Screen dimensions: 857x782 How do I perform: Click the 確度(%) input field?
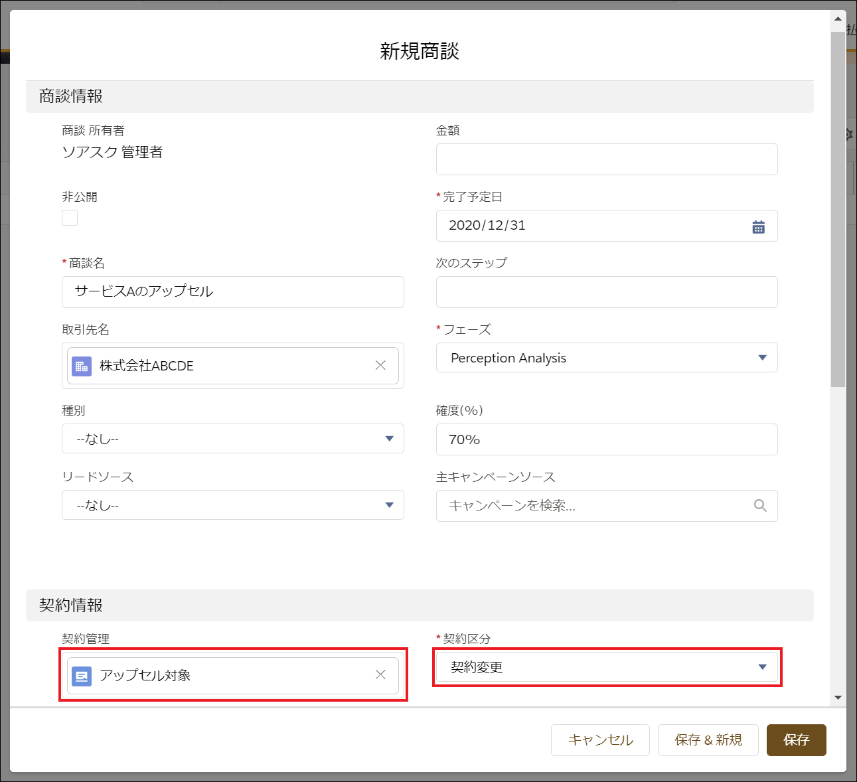coord(606,439)
